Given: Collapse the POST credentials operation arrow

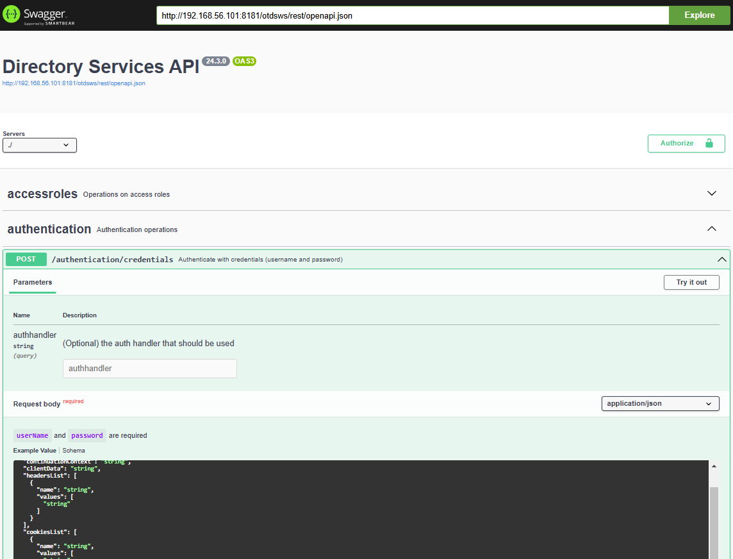Looking at the screenshot, I should [x=722, y=260].
